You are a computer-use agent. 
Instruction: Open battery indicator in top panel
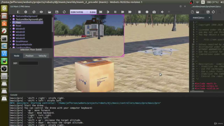pos(212,2)
